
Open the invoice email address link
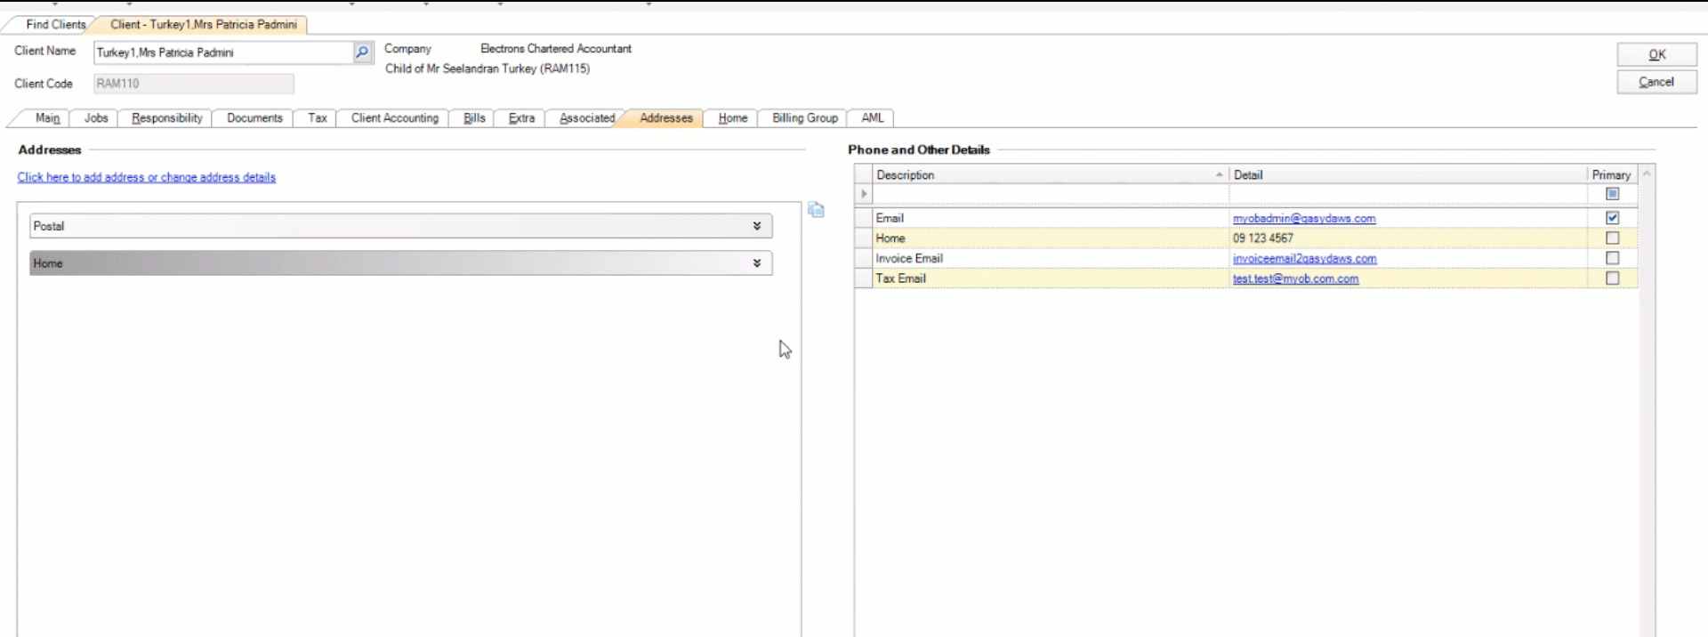click(1304, 259)
